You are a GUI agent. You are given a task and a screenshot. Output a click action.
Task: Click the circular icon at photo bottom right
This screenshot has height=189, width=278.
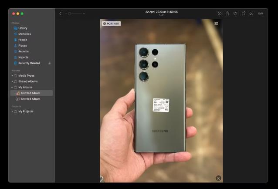tap(218, 178)
